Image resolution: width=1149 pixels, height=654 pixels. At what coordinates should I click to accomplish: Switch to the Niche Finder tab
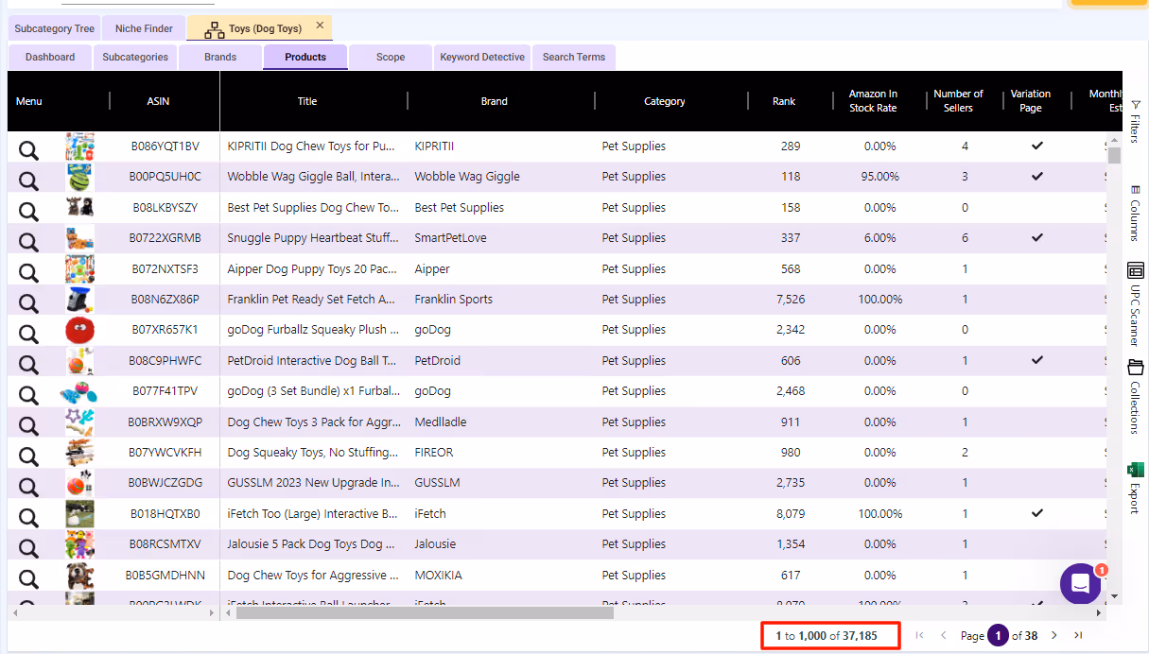point(144,28)
